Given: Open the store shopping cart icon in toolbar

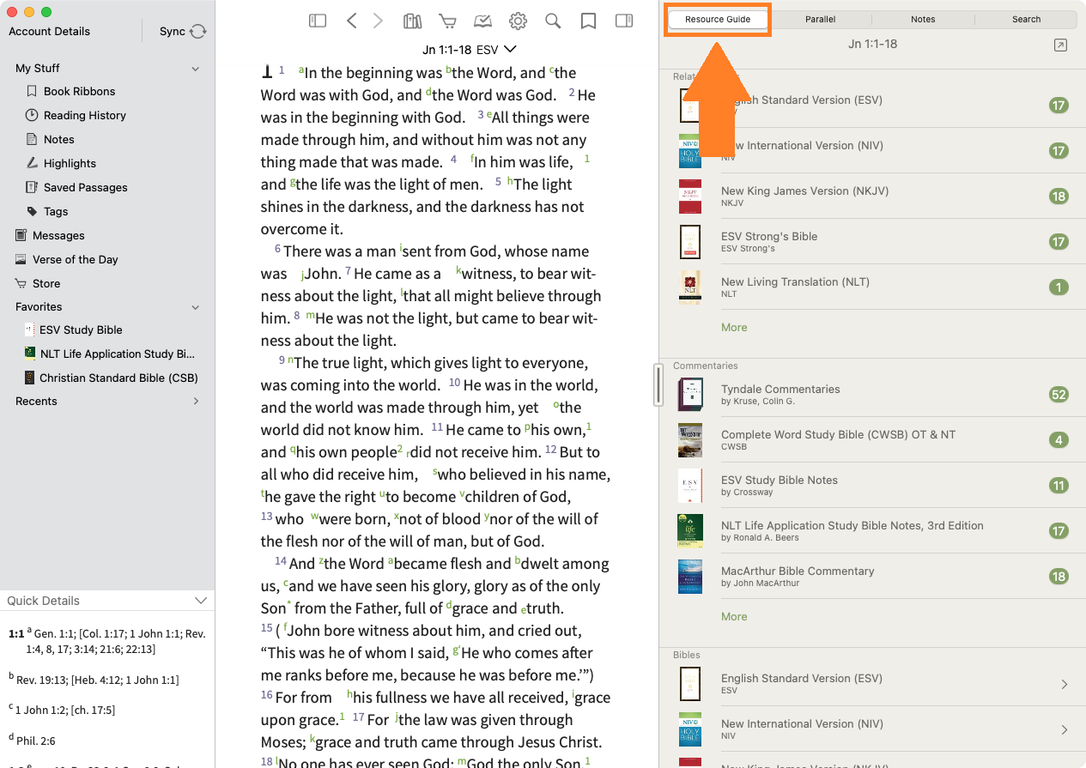Looking at the screenshot, I should coord(447,21).
